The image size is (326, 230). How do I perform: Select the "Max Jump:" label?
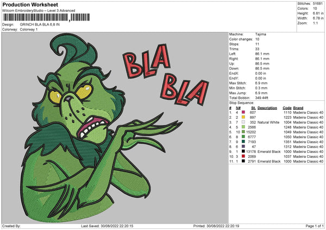[x=237, y=93]
